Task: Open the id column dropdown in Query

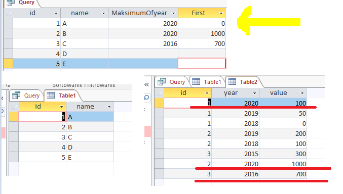Action: pos(56,13)
